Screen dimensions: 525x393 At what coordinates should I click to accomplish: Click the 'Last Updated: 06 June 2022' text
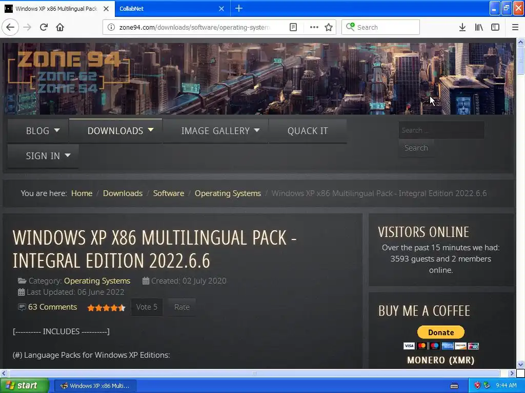tap(75, 292)
